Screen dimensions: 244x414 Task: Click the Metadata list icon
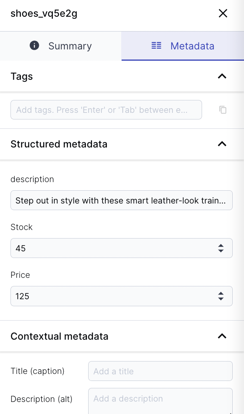click(x=156, y=46)
